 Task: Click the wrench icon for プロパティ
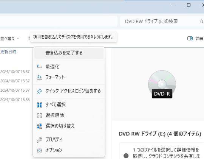click(x=39, y=140)
